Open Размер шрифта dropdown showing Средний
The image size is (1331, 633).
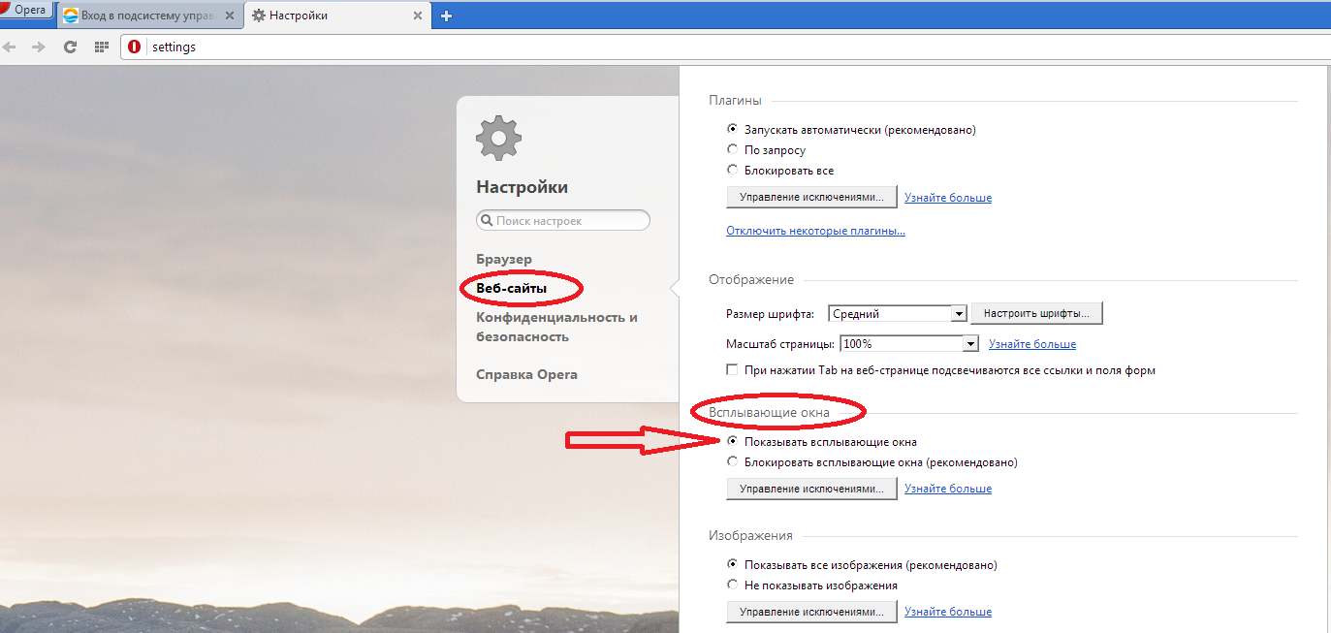[x=898, y=313]
